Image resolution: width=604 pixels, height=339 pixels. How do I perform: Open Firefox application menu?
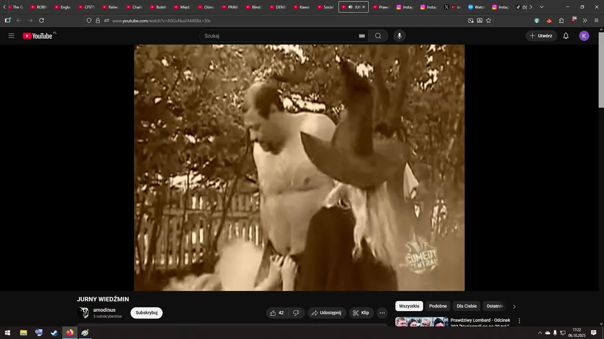point(596,20)
